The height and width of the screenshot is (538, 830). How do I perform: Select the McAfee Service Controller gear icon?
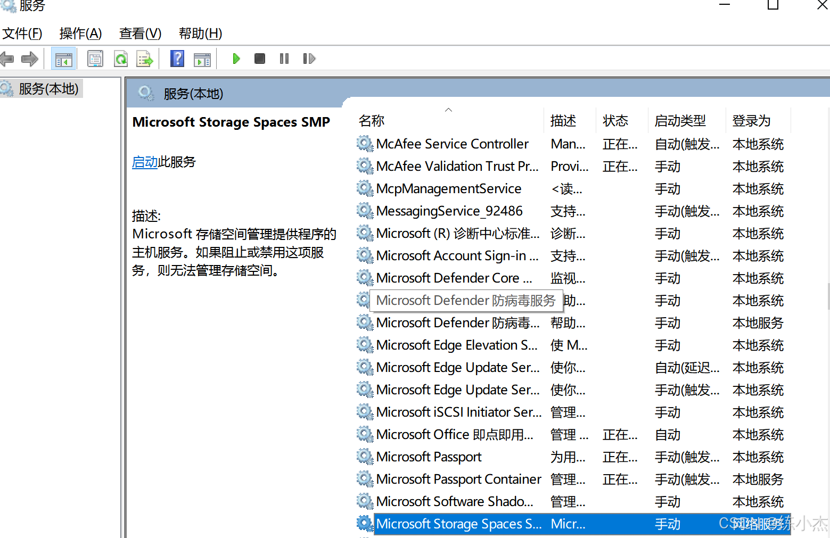point(365,144)
